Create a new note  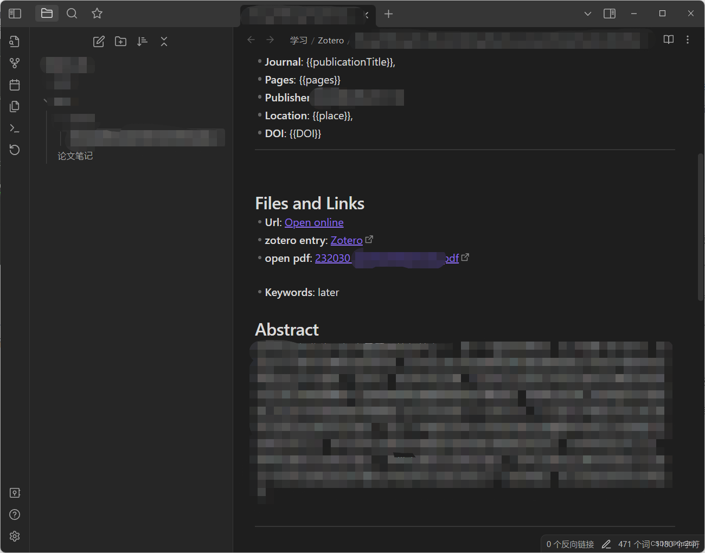99,42
